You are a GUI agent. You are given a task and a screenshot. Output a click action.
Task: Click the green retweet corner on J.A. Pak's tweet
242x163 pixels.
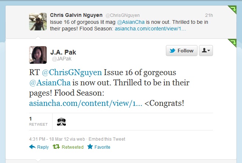232,43
